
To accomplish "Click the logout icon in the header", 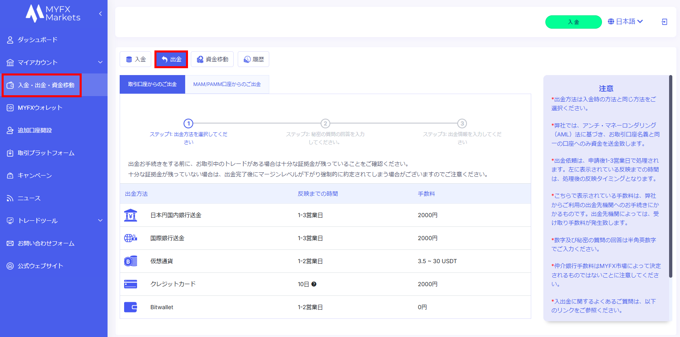I will [664, 22].
